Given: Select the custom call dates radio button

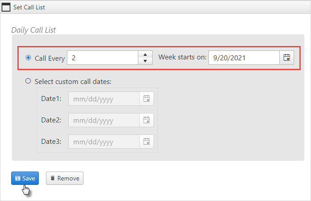Looking at the screenshot, I should [28, 81].
